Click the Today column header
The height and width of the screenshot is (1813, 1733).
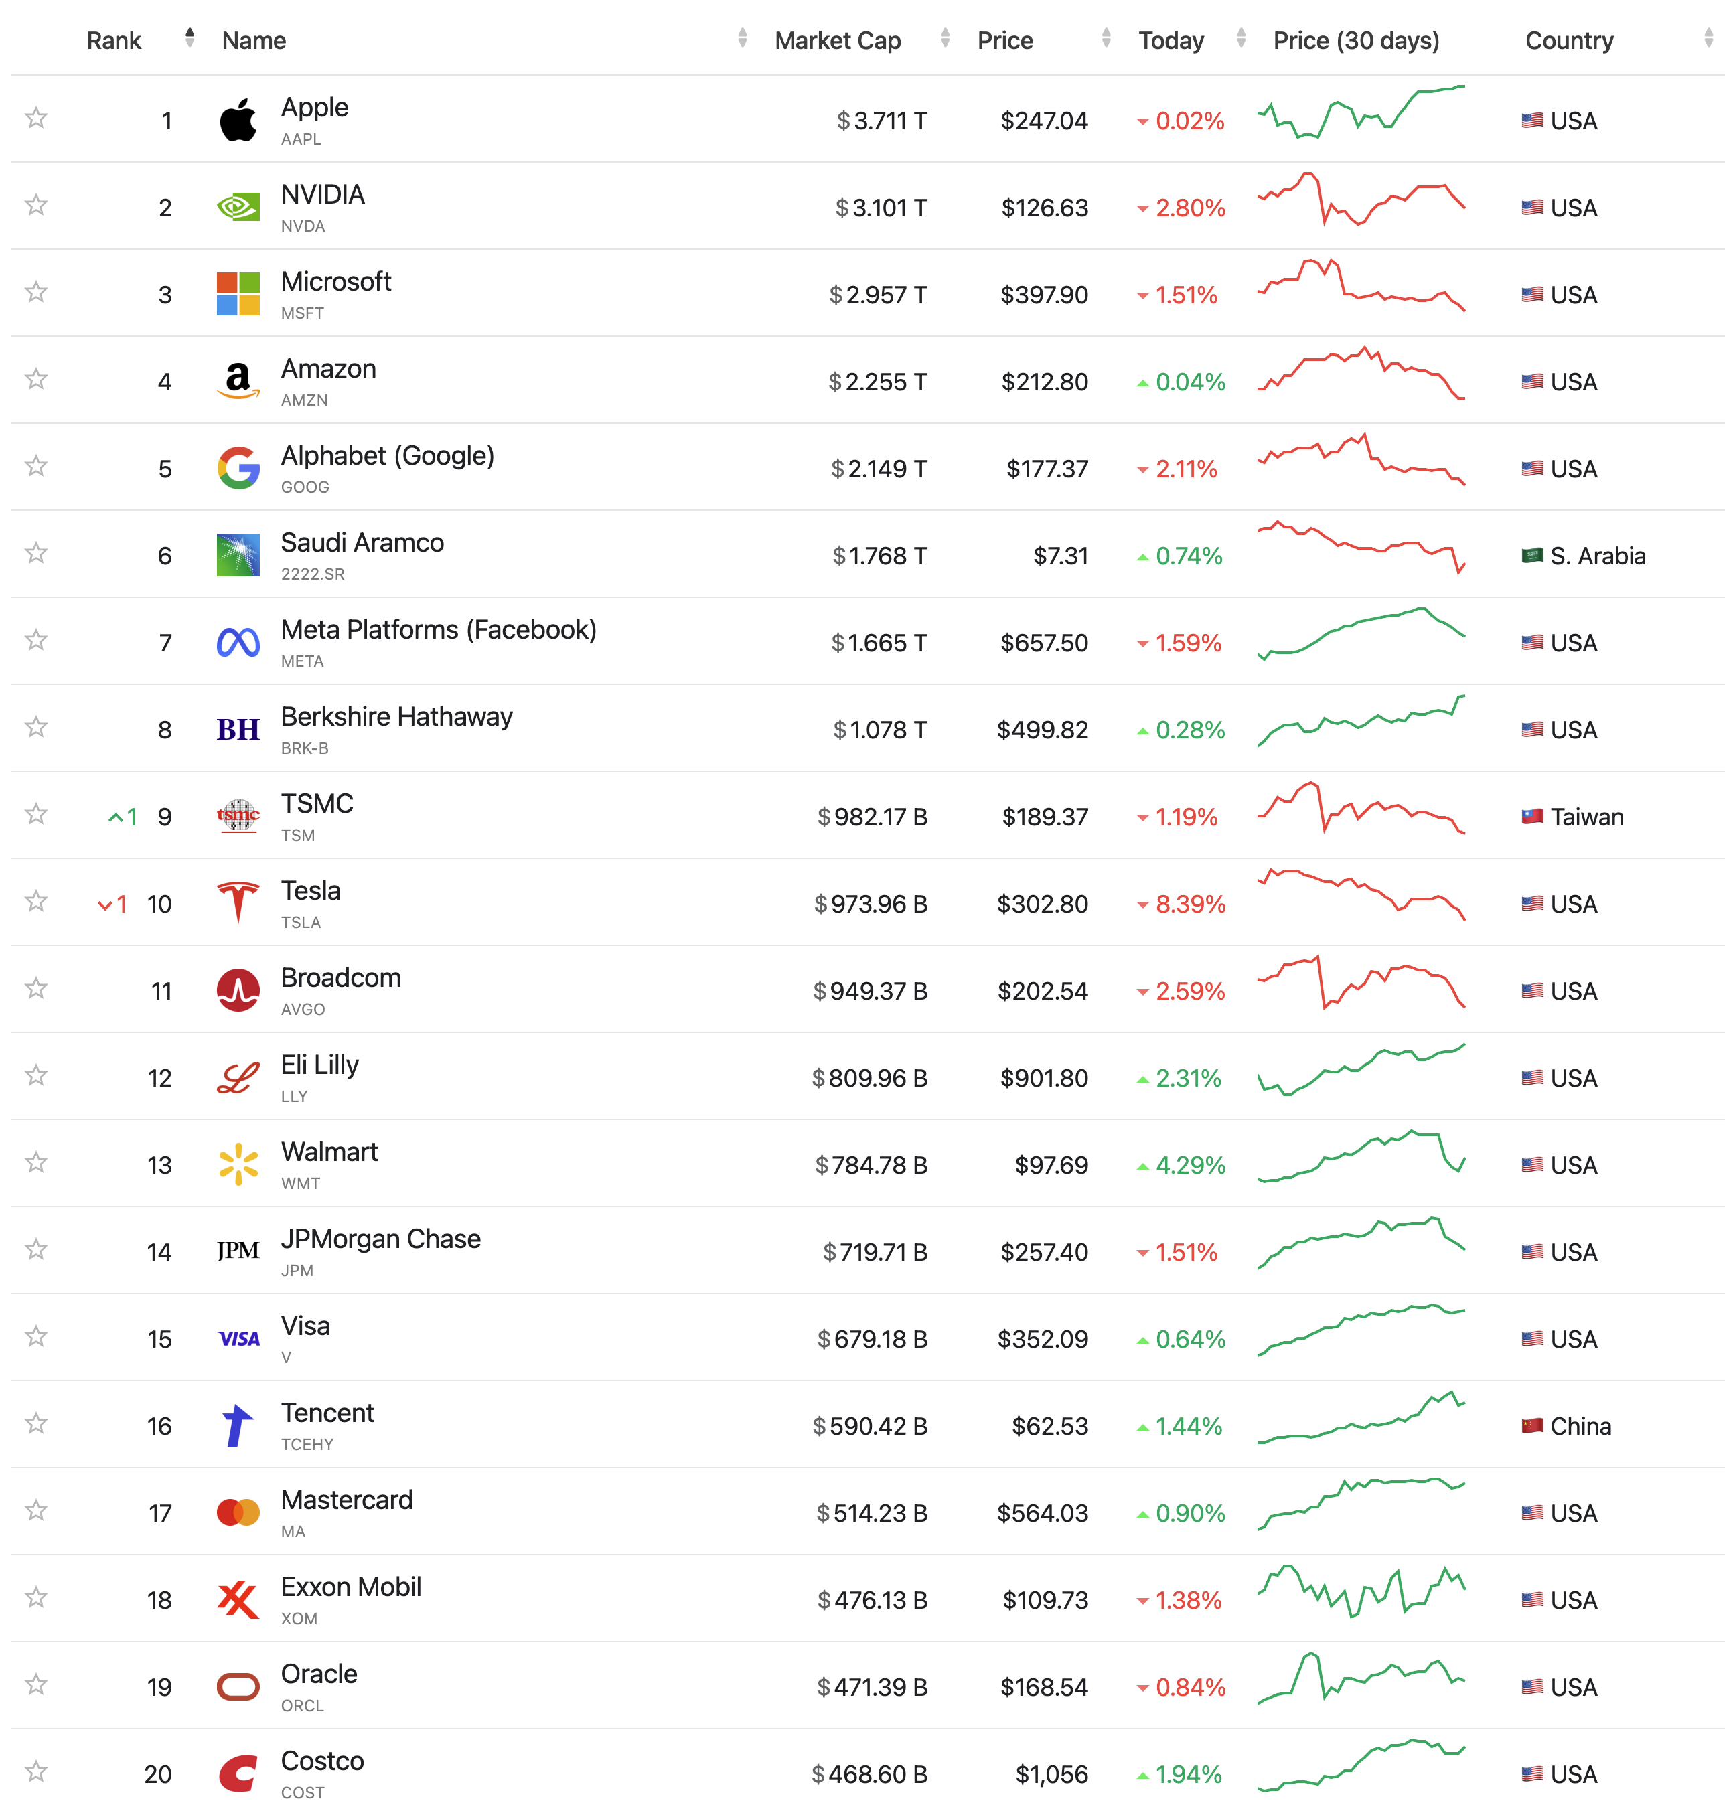click(x=1171, y=41)
